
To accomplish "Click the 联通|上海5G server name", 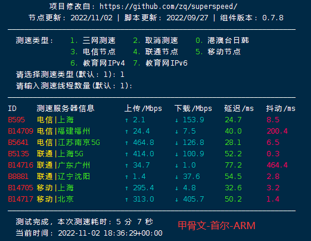I will [60, 154].
